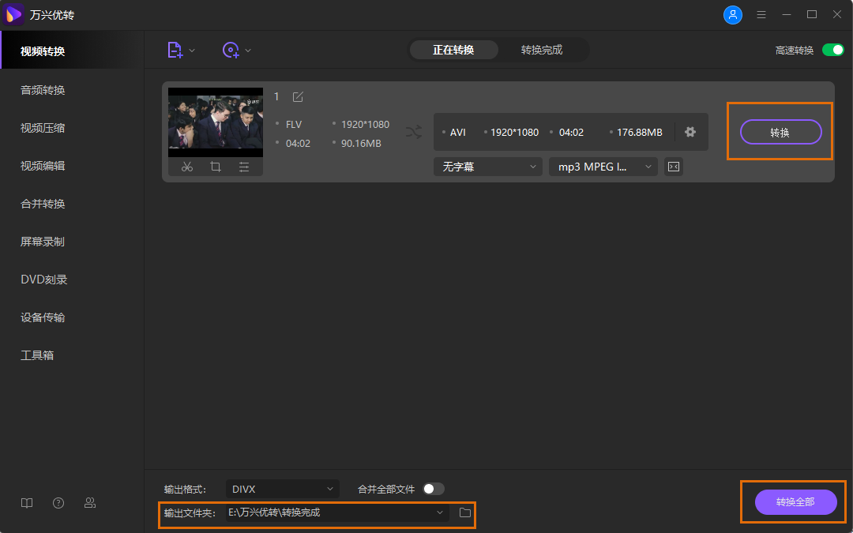Expand the add file dropdown arrow
The image size is (853, 533).
[191, 51]
